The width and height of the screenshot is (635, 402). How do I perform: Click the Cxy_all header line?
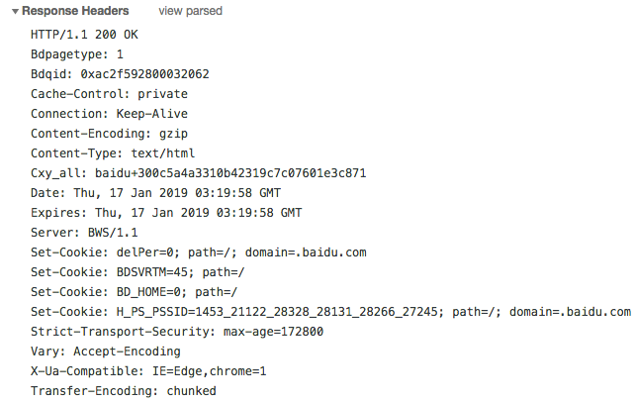click(x=198, y=173)
